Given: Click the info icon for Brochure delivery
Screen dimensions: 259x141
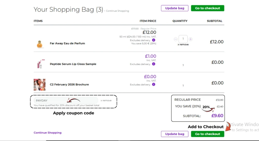Looking at the screenshot, I should click(154, 84).
